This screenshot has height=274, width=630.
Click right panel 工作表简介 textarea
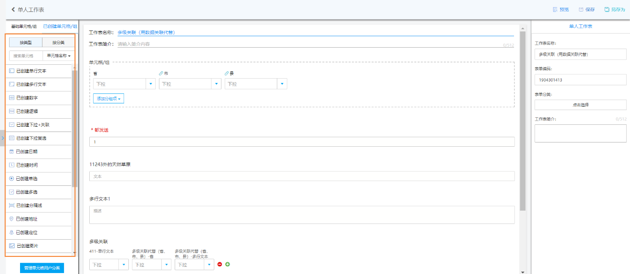tap(580, 133)
